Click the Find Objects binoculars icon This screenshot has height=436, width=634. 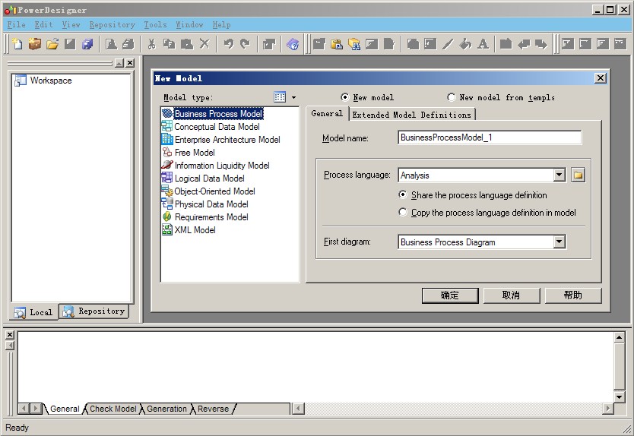353,43
